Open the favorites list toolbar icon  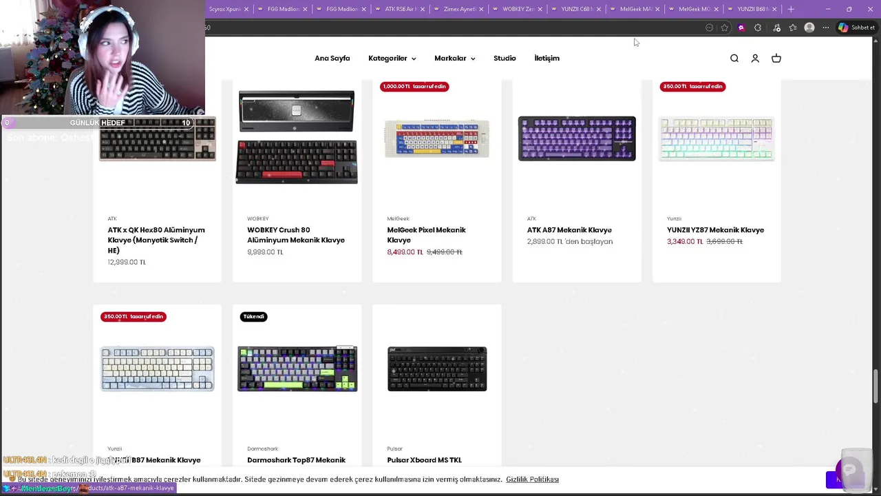(793, 28)
